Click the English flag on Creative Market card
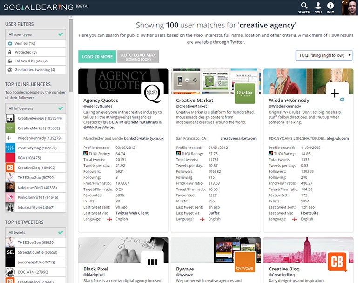Screen dimensions: 358x283 (203, 219)
